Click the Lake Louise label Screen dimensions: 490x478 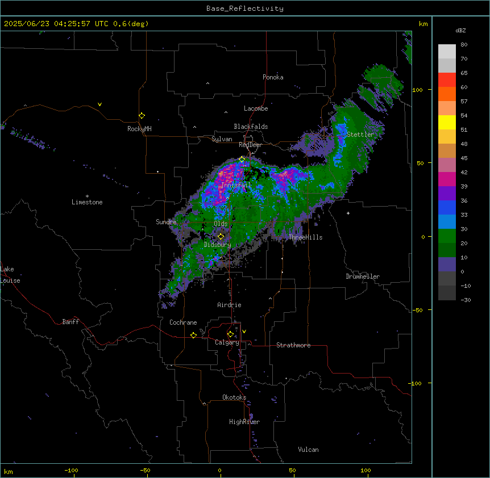[10, 275]
